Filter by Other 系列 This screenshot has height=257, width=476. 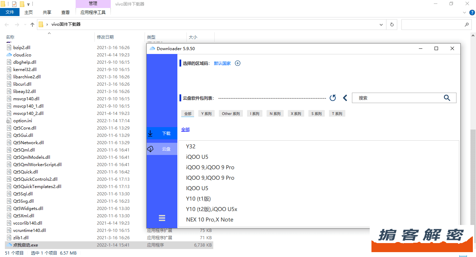231,114
